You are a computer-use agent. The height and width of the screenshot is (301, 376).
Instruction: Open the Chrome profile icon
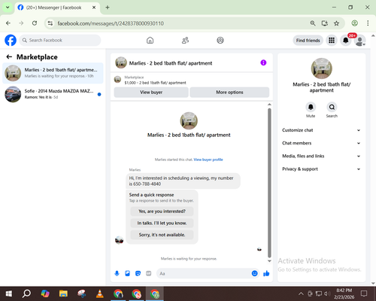tap(354, 23)
